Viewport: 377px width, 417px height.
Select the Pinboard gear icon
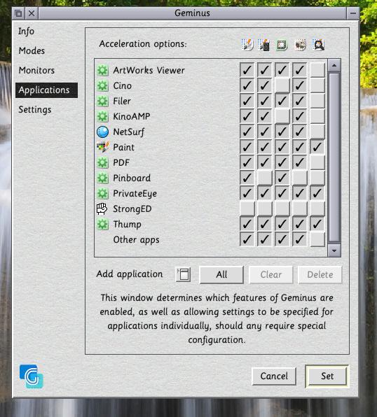click(102, 178)
